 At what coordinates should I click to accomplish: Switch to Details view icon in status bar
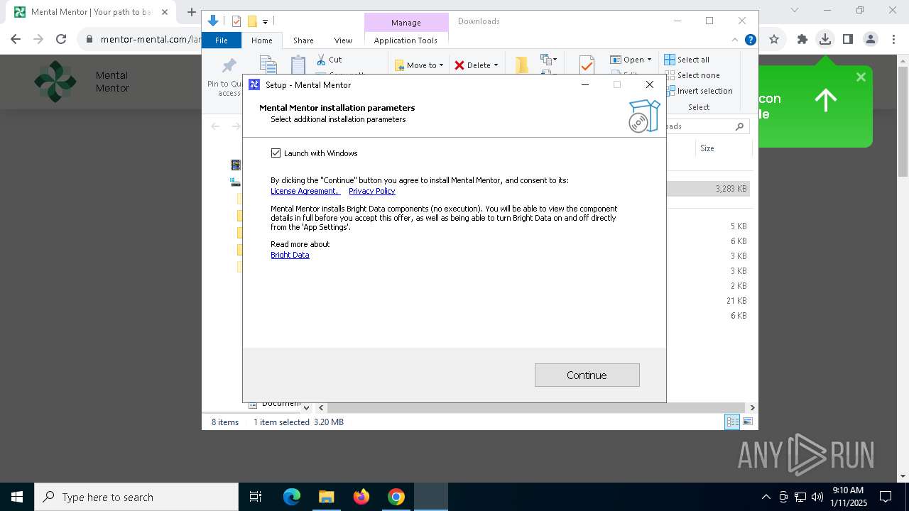(732, 422)
